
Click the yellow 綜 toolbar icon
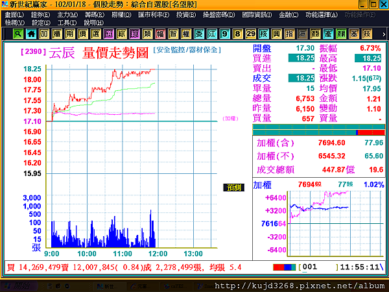[121, 34]
